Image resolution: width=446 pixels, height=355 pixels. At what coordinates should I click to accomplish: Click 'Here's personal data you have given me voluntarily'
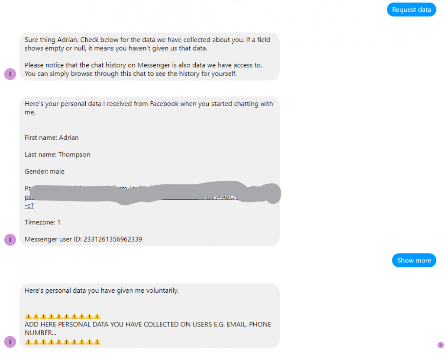[x=102, y=291]
